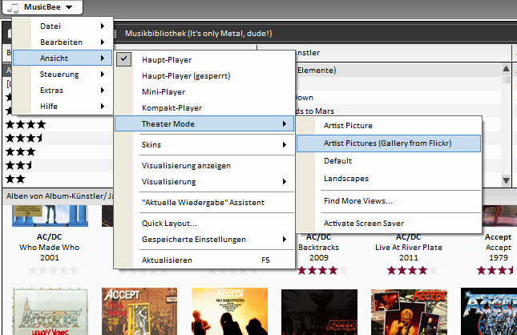Select Artist Pictures (Gallery from Flickr)
Viewport: 517px width, 335px height.
tap(389, 143)
